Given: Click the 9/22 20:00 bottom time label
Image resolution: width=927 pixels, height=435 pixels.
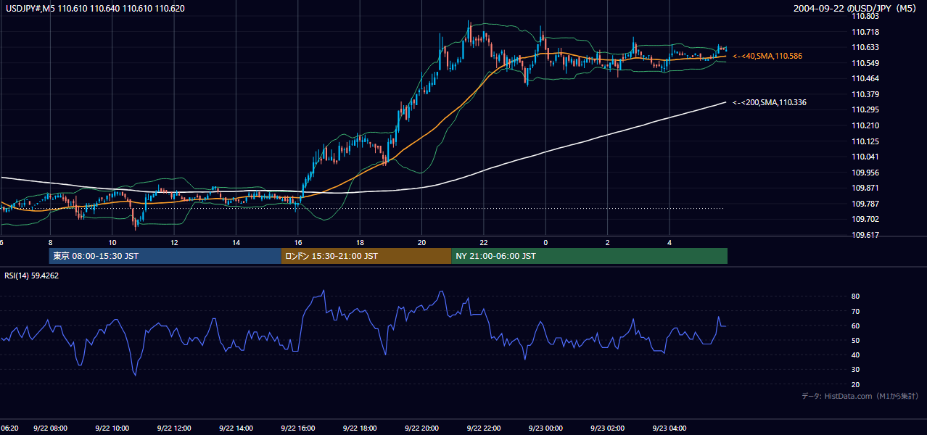Looking at the screenshot, I should 421,428.
